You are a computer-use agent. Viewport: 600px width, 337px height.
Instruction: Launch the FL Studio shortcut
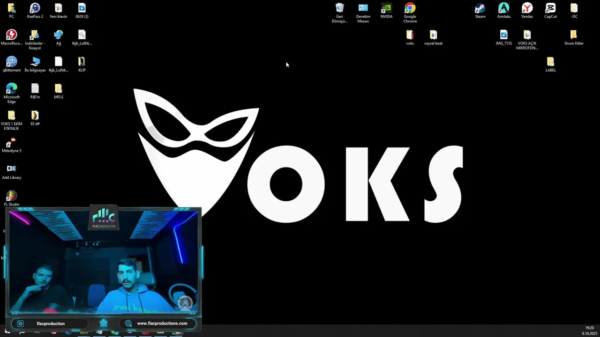(x=12, y=198)
